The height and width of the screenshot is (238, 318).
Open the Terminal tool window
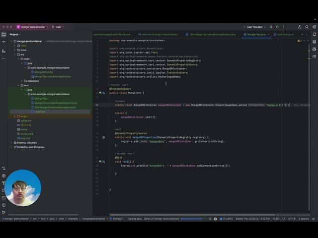3,198
